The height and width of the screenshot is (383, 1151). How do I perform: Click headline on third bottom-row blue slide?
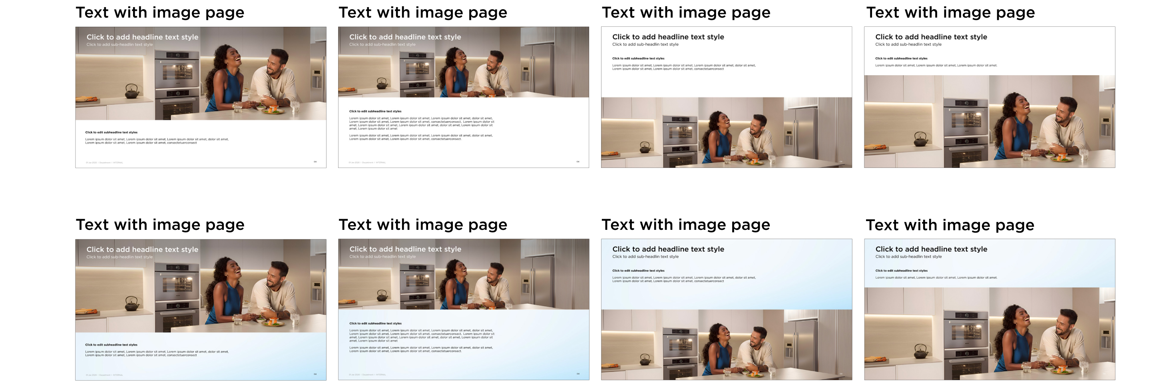(x=667, y=249)
